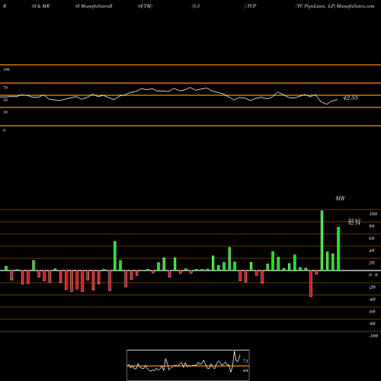Click the last green bar at the right end
Screen dimensions: 381x381
[x=338, y=249]
